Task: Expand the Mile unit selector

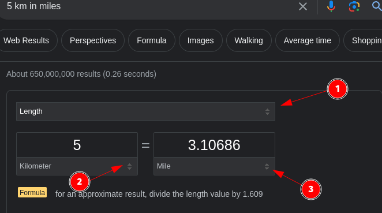Action: (x=214, y=166)
